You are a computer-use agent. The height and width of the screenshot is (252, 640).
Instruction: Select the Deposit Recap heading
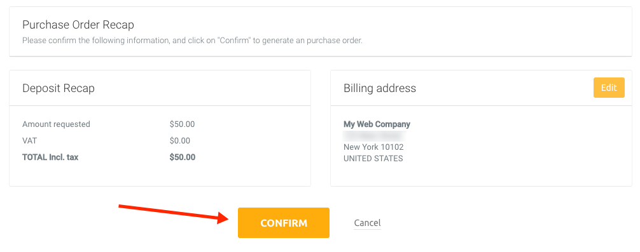click(59, 88)
